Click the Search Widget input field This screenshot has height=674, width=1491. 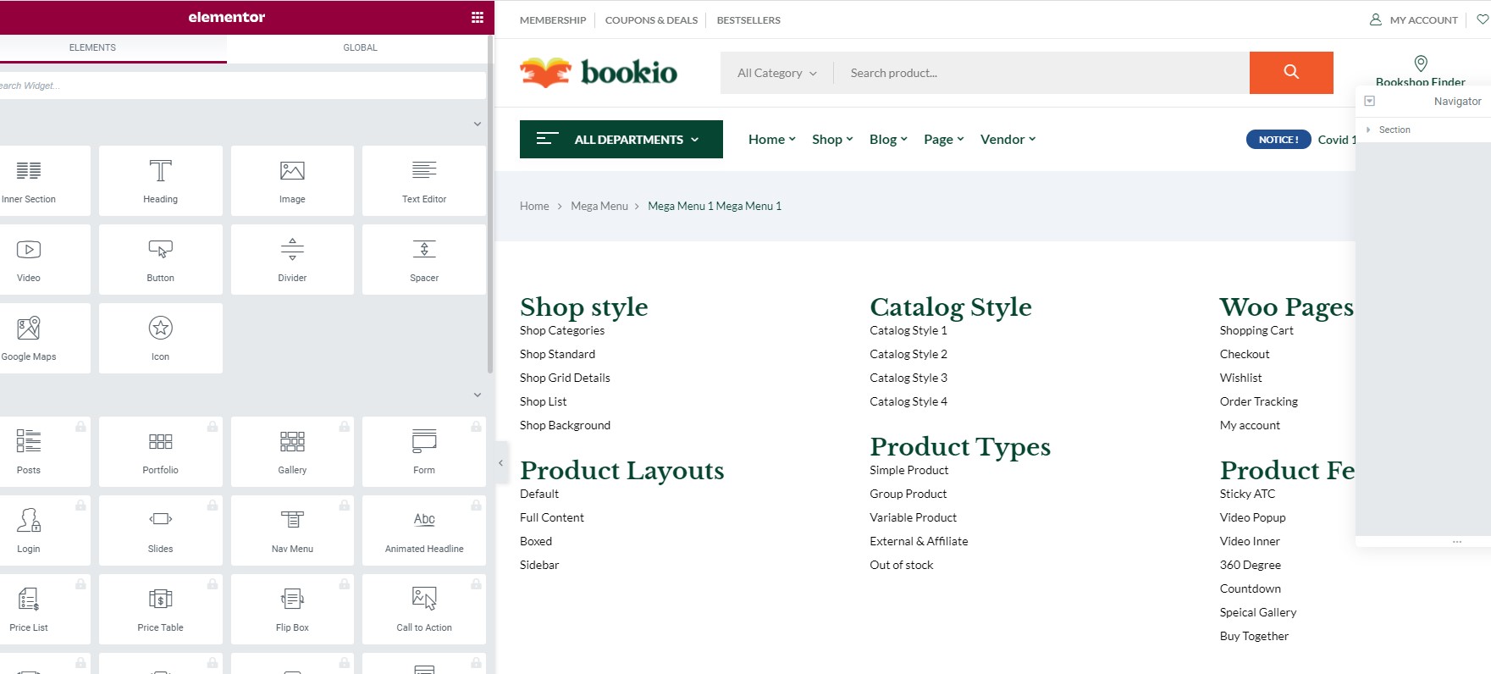pos(242,86)
